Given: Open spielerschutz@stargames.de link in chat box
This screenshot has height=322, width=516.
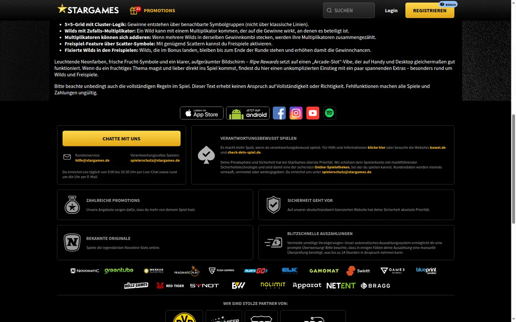Looking at the screenshot, I should coord(155,160).
